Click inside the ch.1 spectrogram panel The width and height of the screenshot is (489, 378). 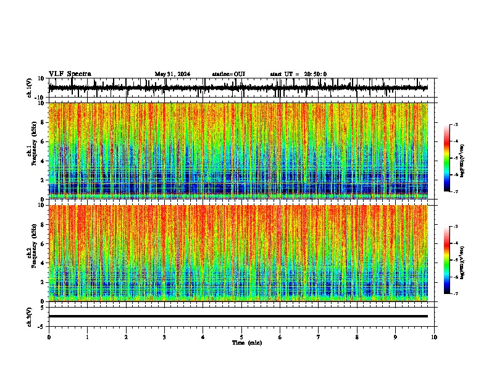(238, 151)
